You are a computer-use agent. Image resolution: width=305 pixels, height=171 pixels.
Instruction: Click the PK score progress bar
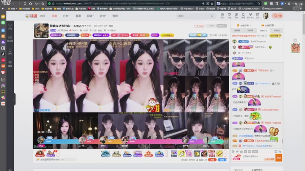(x=130, y=141)
